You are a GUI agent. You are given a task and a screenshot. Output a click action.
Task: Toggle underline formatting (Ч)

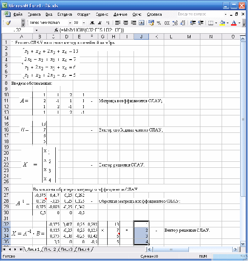108,23
